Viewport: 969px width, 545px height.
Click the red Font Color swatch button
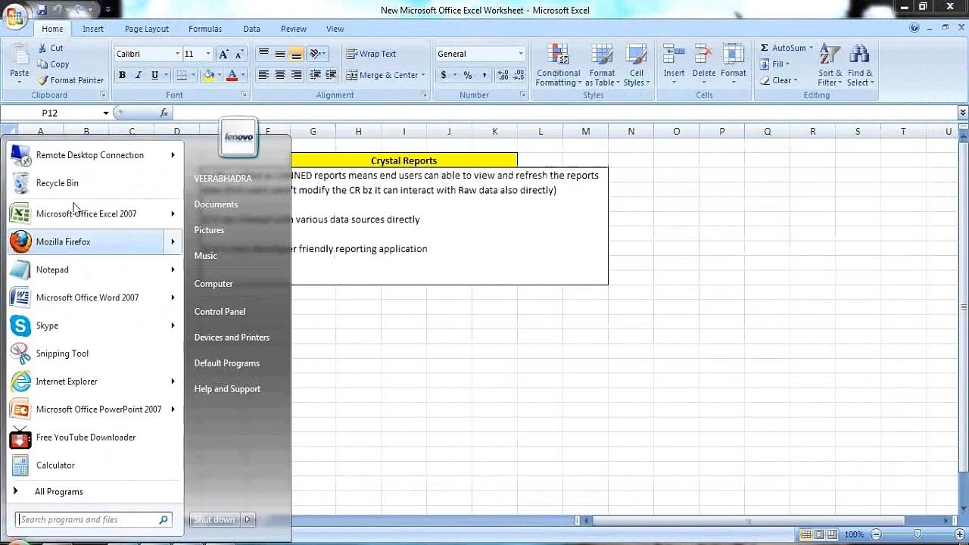(232, 75)
